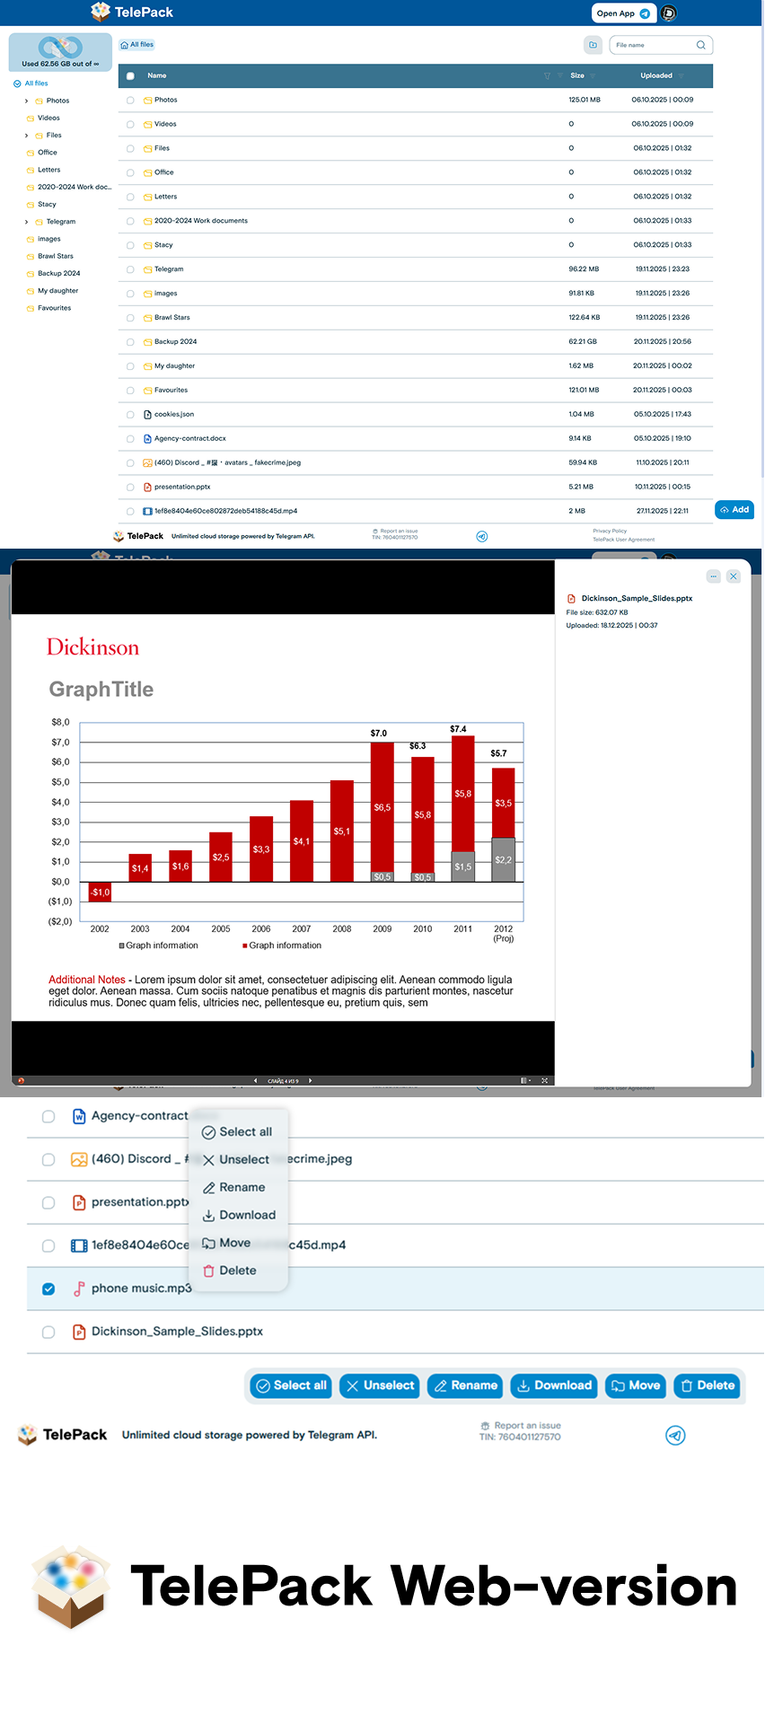The height and width of the screenshot is (1724, 765).
Task: Go to next slide in presentation viewer
Action: 311,1081
